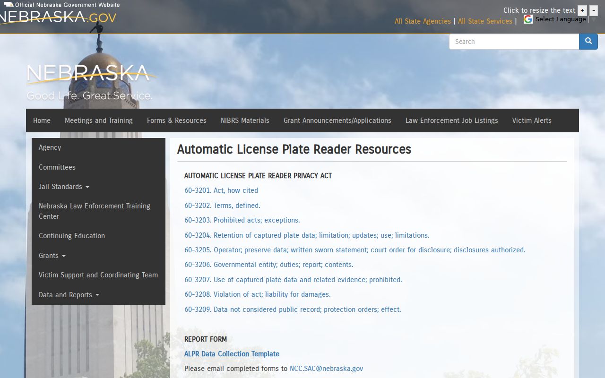The image size is (605, 378).
Task: Open 60-3201 Act, how cited
Action: point(221,190)
